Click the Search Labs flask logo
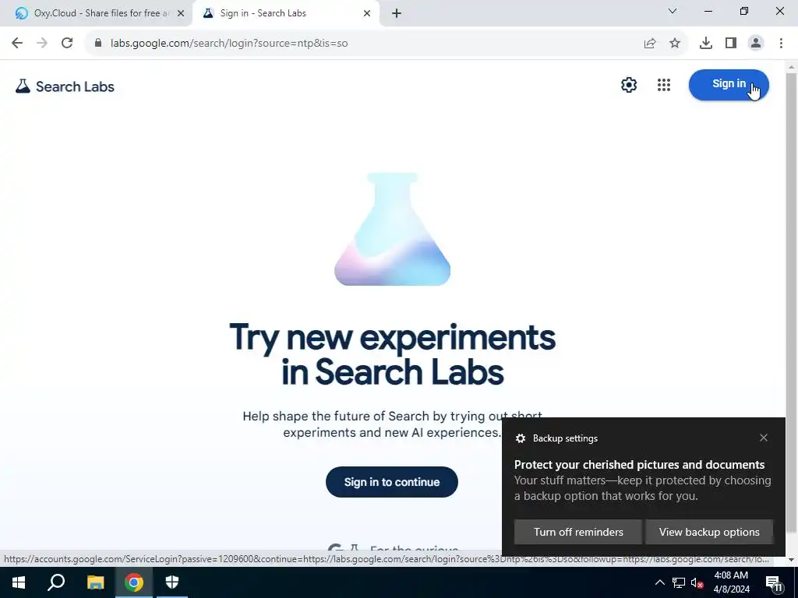 65,86
